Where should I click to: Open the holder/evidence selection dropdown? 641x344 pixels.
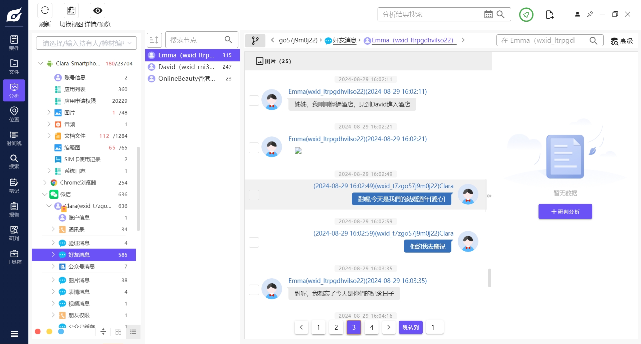86,43
